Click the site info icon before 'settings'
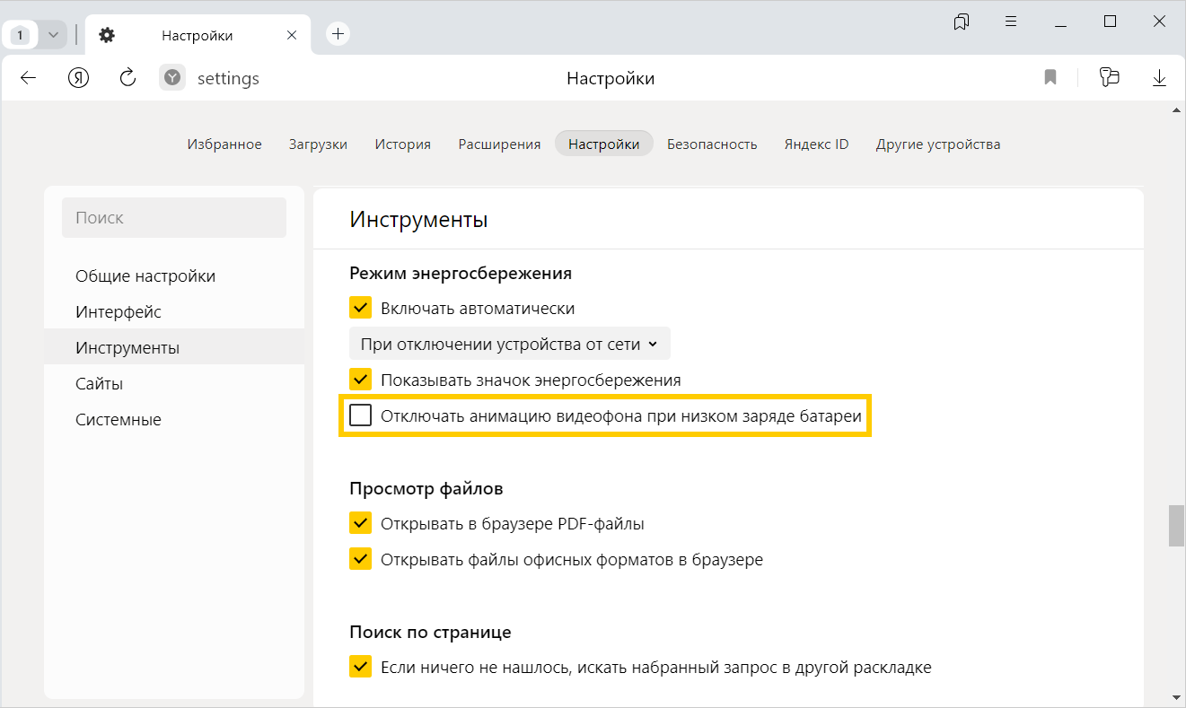Image resolution: width=1186 pixels, height=708 pixels. point(172,78)
